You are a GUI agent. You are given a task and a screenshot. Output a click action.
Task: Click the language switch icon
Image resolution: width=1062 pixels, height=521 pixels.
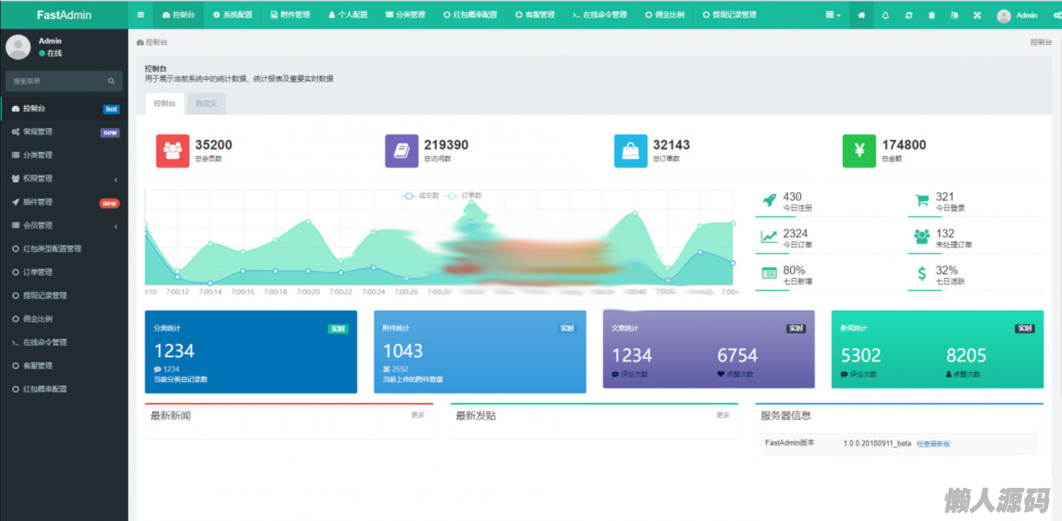pos(954,15)
